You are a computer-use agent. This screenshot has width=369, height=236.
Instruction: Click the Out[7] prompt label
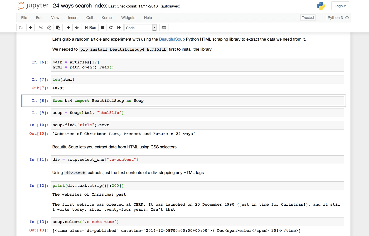(40, 88)
